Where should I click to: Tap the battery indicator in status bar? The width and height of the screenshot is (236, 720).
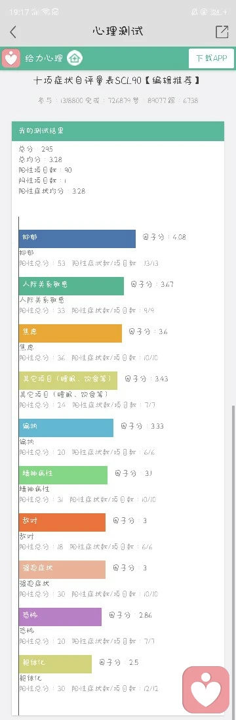[x=218, y=12]
